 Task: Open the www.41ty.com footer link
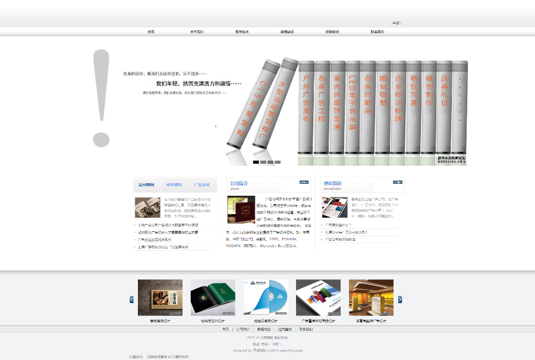291,351
